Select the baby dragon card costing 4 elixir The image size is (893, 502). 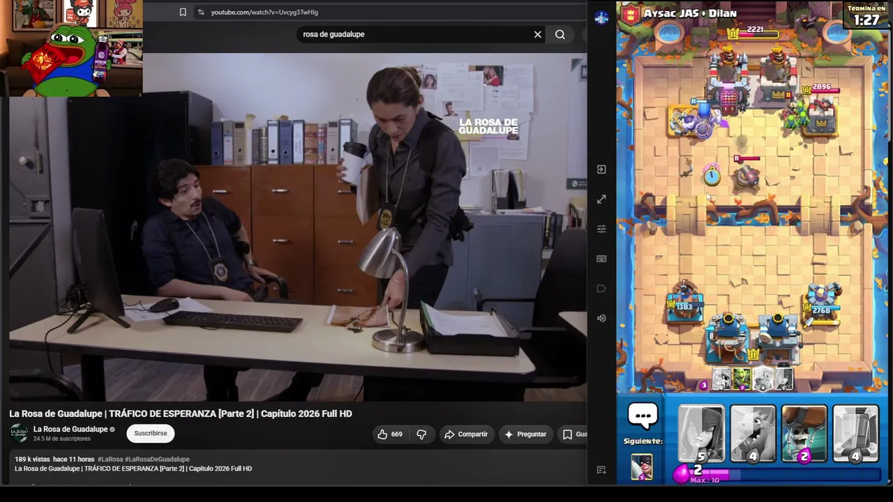click(x=753, y=434)
